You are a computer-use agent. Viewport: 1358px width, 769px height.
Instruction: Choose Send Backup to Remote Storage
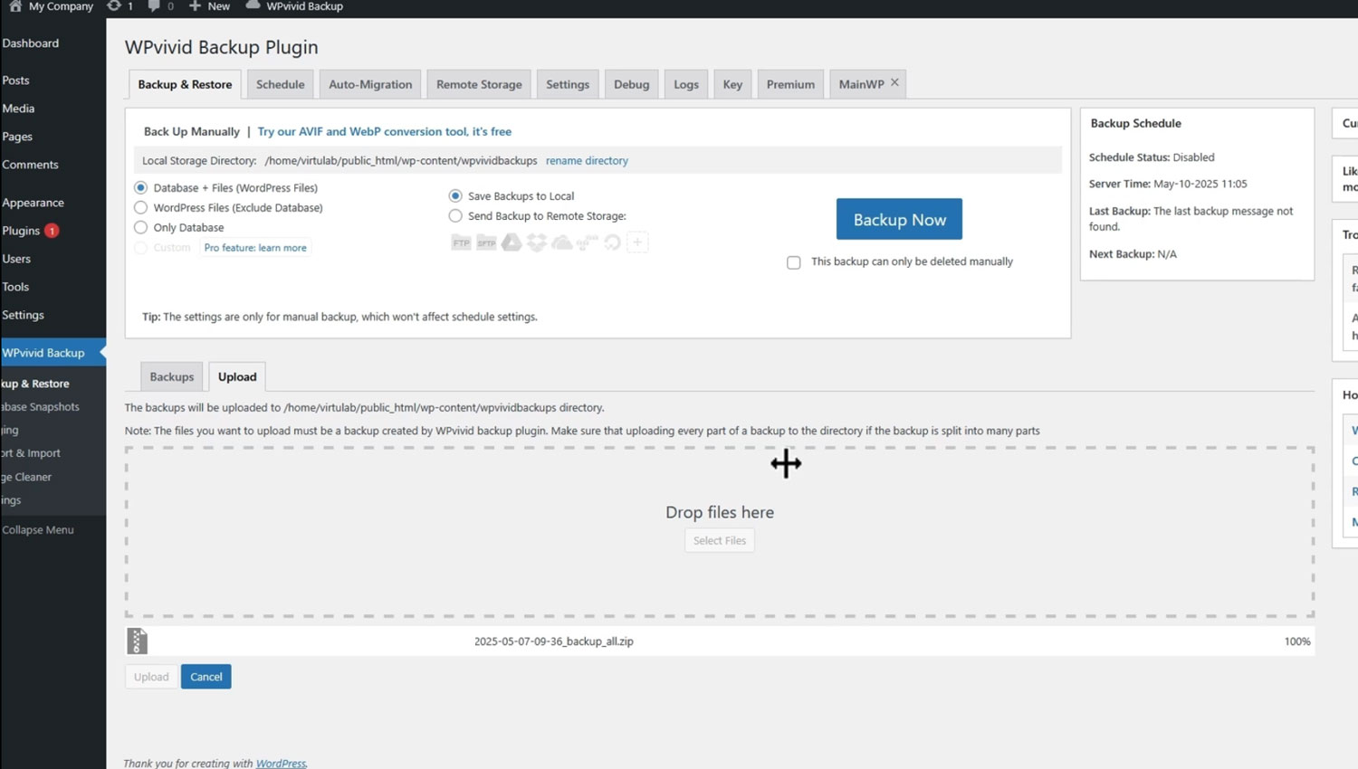point(455,216)
